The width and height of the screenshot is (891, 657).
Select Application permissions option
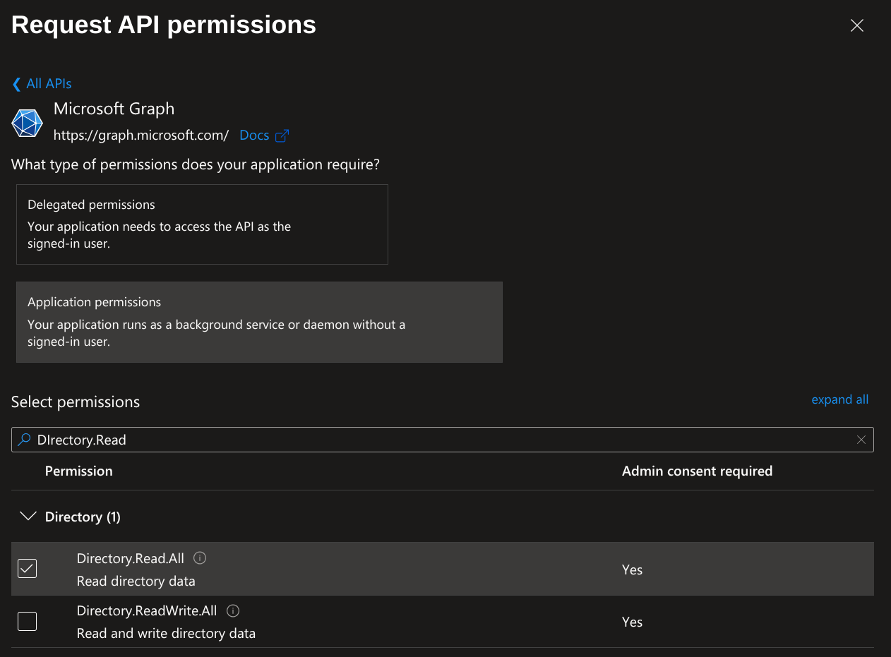tap(259, 322)
